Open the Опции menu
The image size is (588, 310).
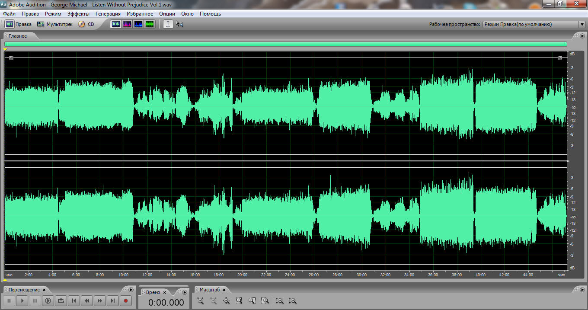[167, 14]
